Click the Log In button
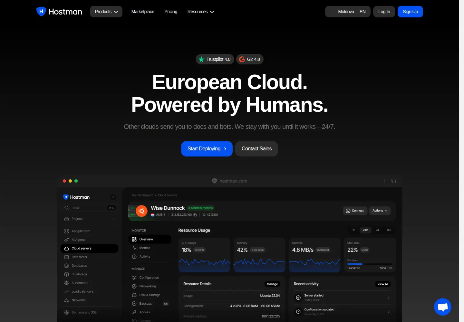Screen dimensions: 464x322 [x=384, y=12]
